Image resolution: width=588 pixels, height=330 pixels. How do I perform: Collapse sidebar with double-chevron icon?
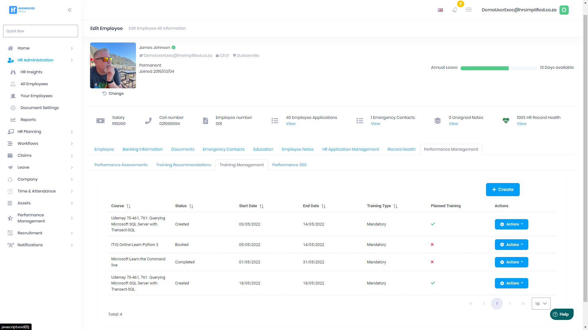click(x=70, y=10)
